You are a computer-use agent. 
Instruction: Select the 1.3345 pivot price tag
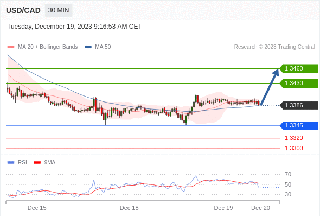pyautogui.click(x=299, y=125)
